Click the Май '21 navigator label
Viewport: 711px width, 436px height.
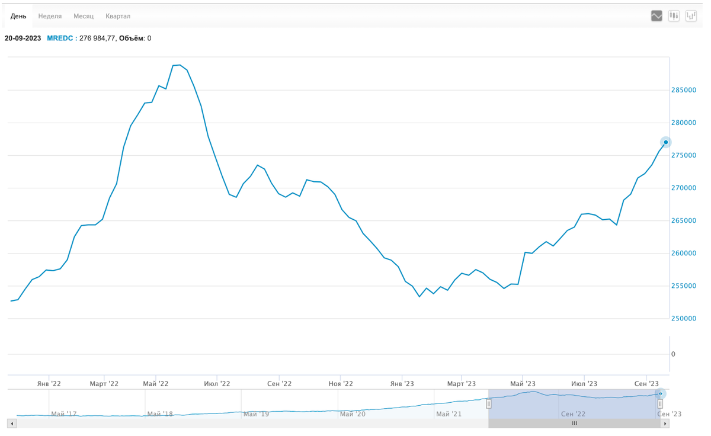[449, 414]
